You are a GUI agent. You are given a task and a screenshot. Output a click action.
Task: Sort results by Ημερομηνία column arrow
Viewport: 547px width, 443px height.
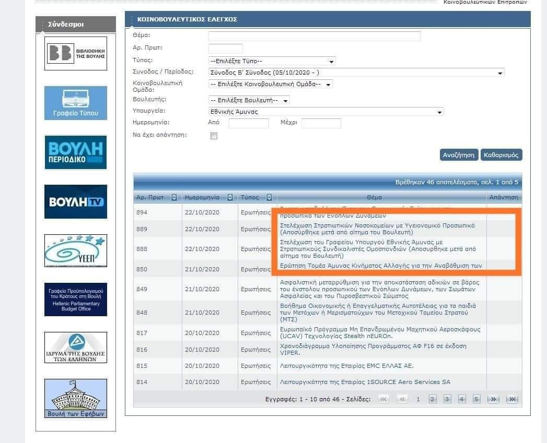(230, 197)
